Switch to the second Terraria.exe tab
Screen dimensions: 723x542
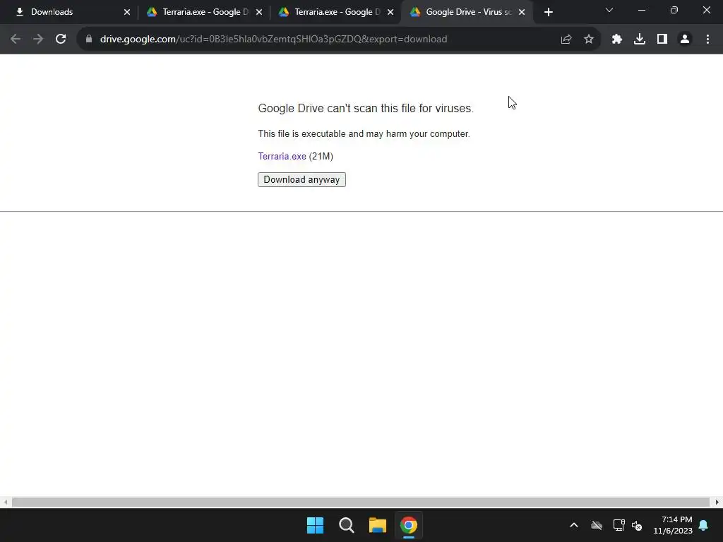335,12
